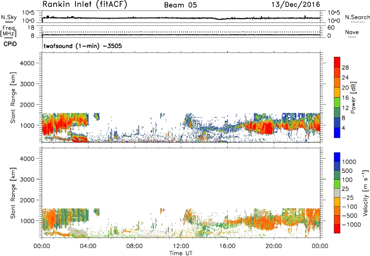Click the '12:00' time axis tick label
370x256 pixels.
[x=181, y=246]
